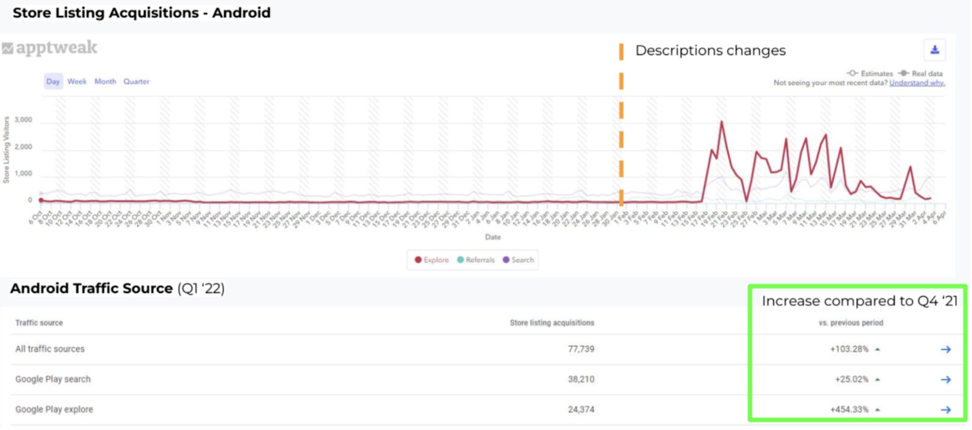This screenshot has width=972, height=430.
Task: Click the Store listing acquisitions column header
Action: coord(551,323)
